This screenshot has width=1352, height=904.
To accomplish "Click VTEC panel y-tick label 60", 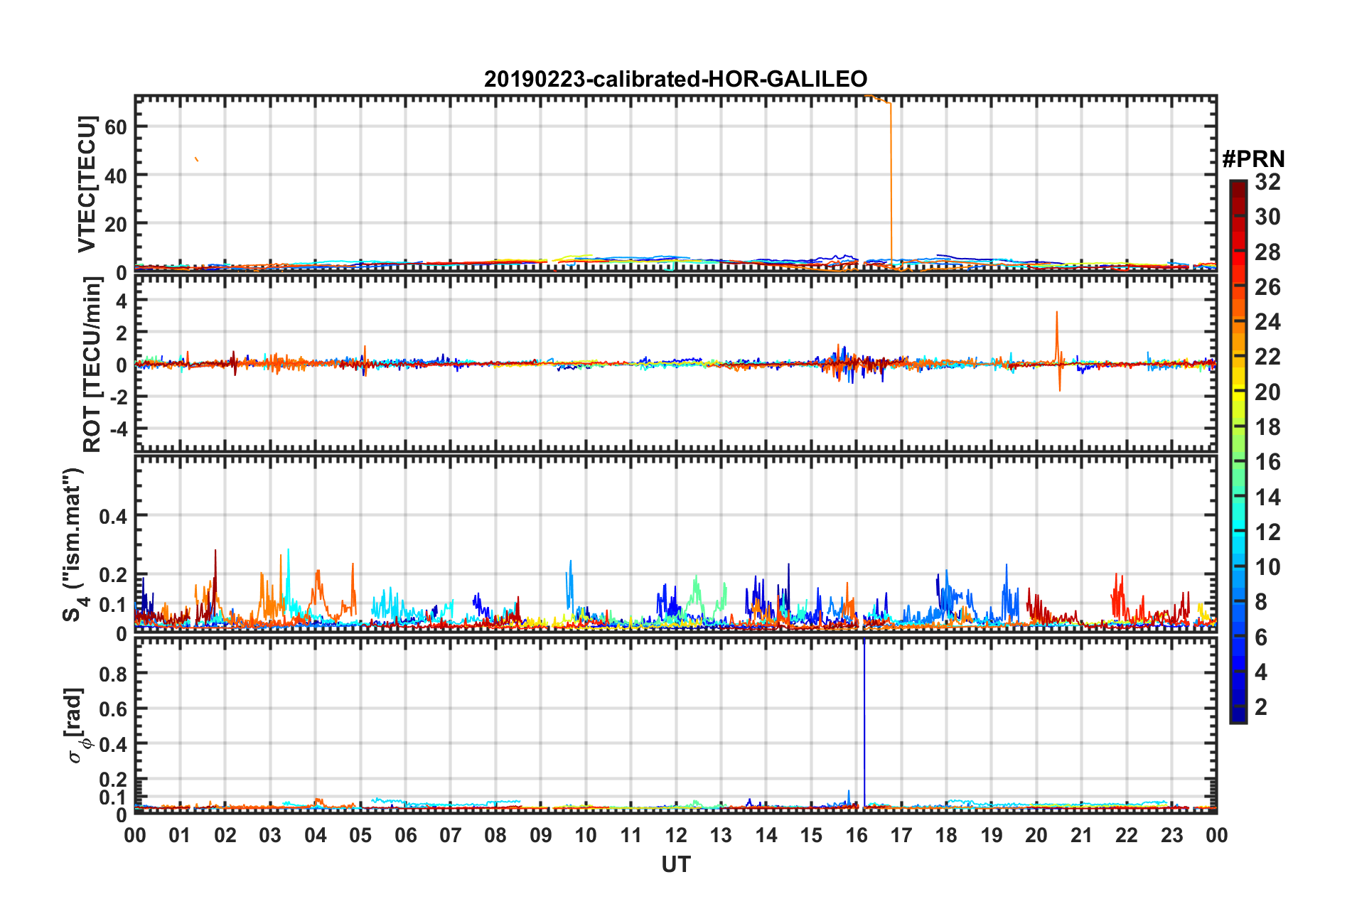I will coord(115,127).
